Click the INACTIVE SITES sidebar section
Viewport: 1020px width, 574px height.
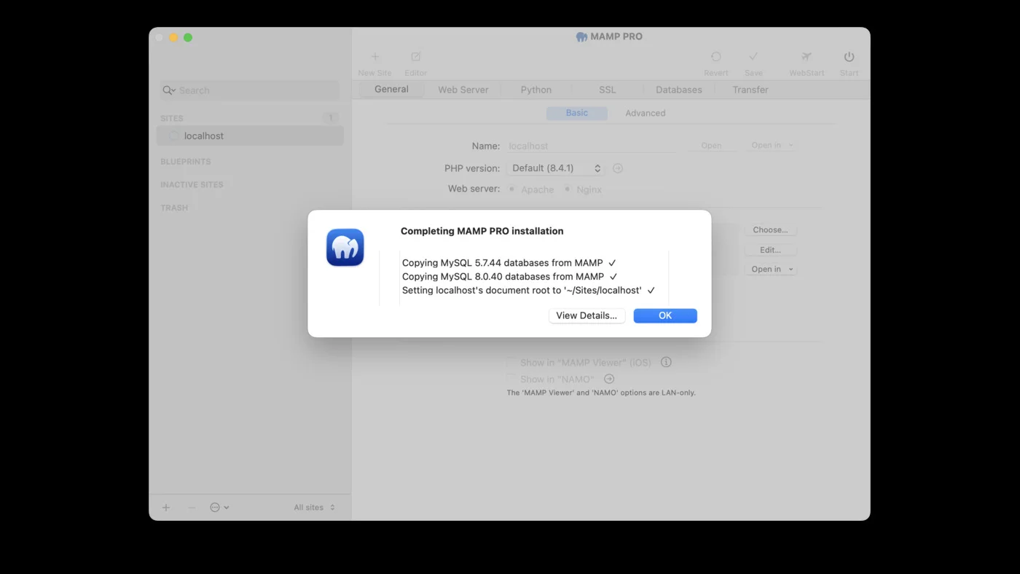click(192, 185)
